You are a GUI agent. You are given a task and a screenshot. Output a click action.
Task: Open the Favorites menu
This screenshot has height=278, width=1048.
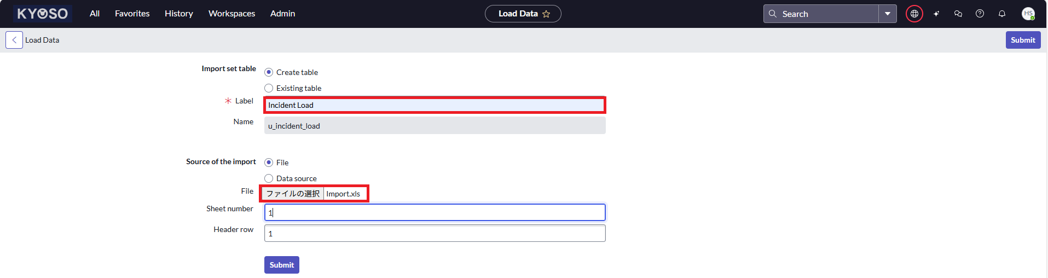click(x=132, y=14)
